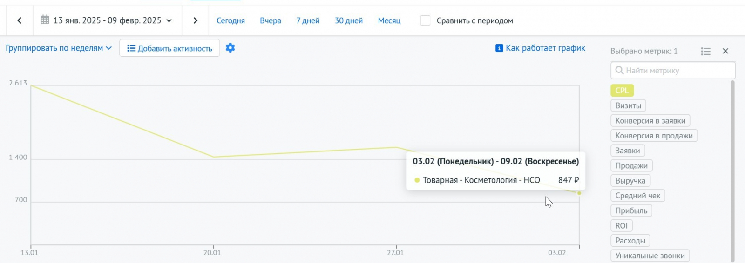Toggle the 'Визиты' metric on
Viewport: 745px width, 263px height.
[628, 105]
